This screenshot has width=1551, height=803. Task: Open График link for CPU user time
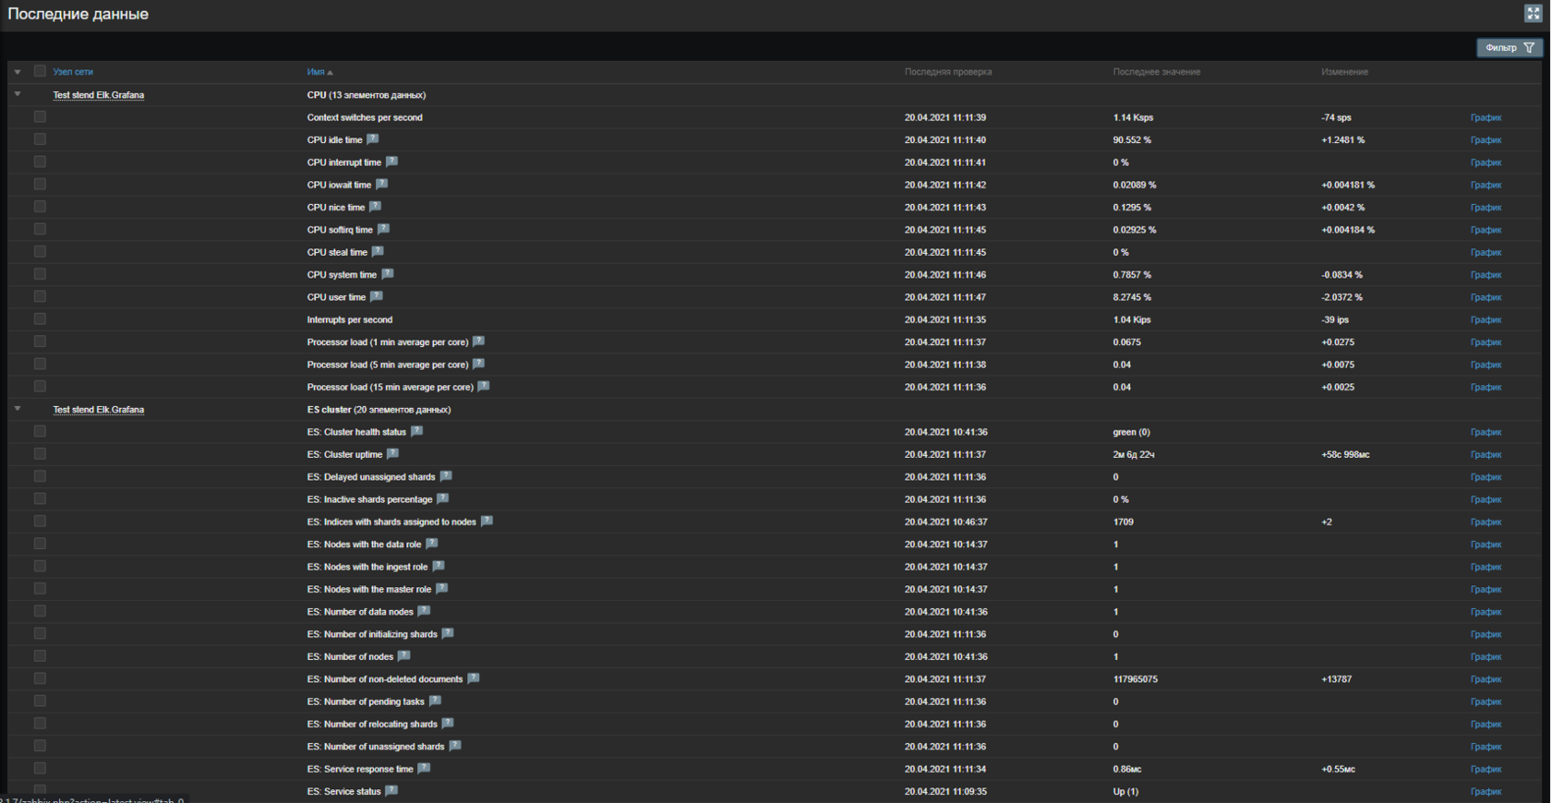click(1485, 297)
